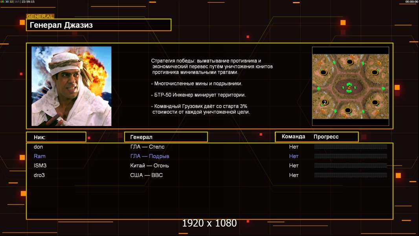Click the "Команда" column header
This screenshot has width=419, height=236.
[x=293, y=136]
